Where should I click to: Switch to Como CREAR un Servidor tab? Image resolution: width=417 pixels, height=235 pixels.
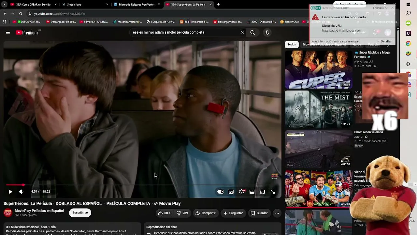pyautogui.click(x=33, y=5)
